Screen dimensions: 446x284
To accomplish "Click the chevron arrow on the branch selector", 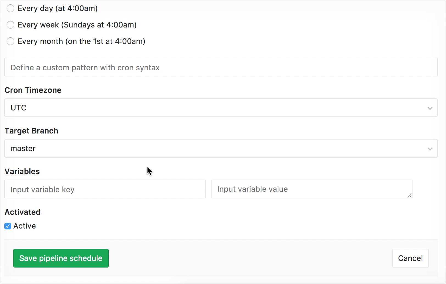I will pos(430,149).
